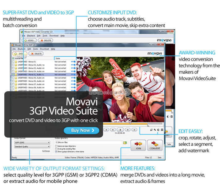Viewport: 220px width, 184px height.
Task: Click the subtitle arrow icon on Bonus 02 row
Action: coord(73,65)
